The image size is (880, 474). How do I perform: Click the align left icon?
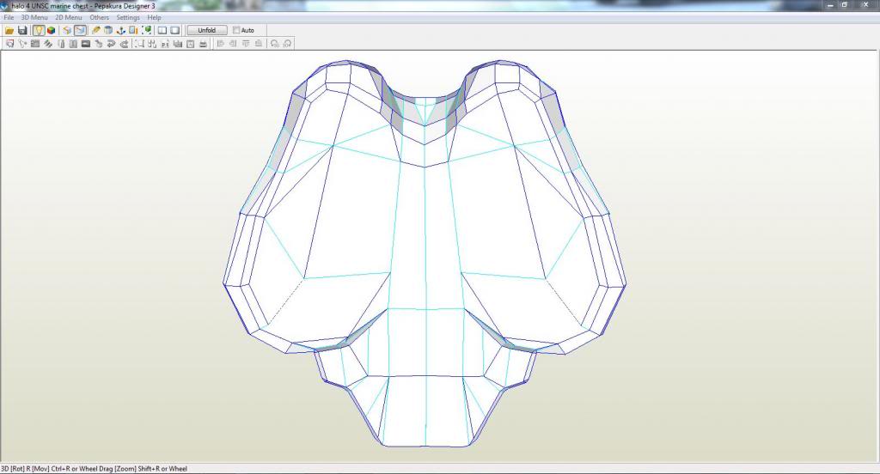(x=221, y=44)
